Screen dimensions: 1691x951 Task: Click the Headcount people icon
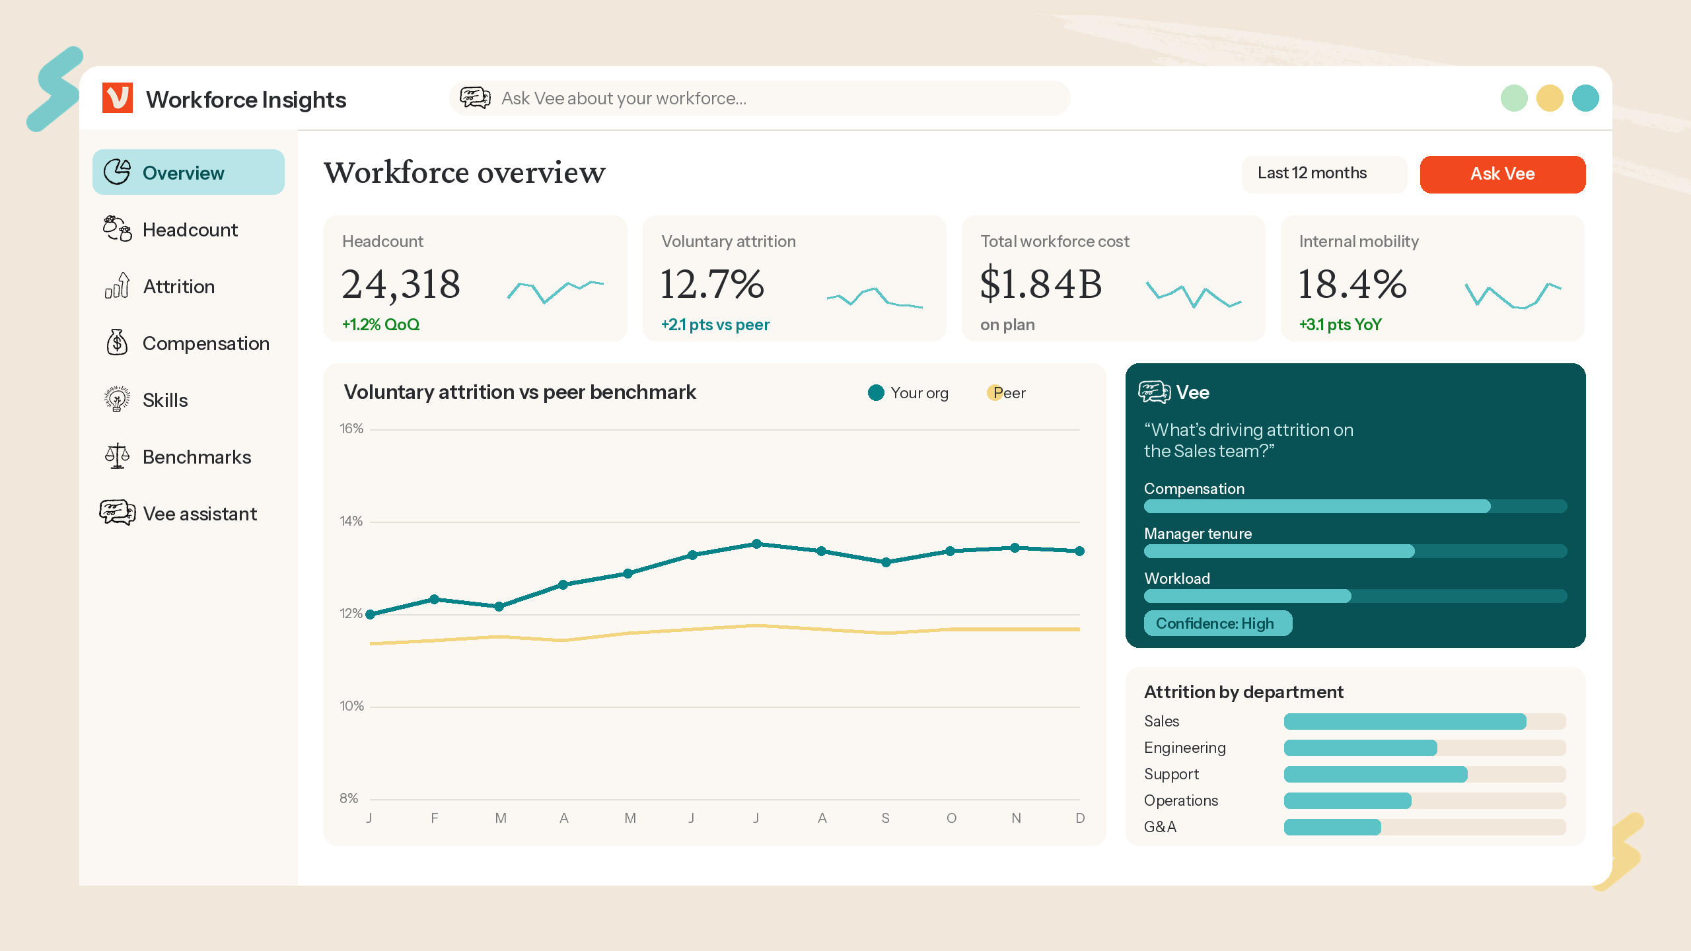click(118, 229)
